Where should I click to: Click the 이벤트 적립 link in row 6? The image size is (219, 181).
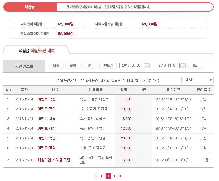47,148
